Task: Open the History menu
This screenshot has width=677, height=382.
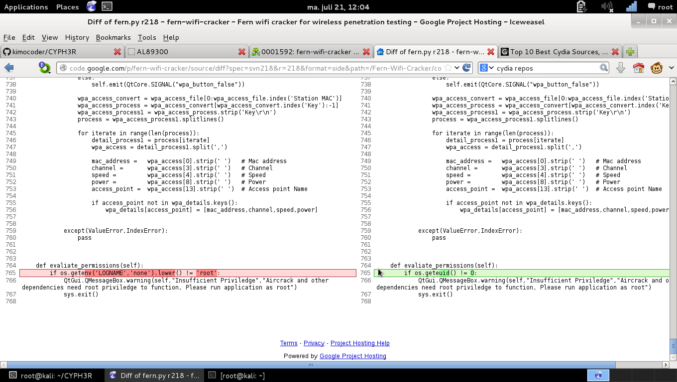Action: coord(77,37)
